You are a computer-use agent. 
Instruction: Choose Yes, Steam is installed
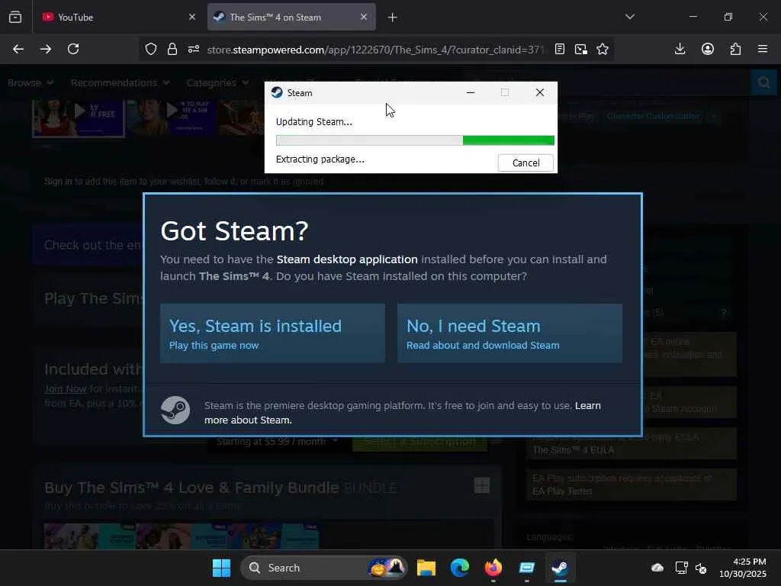click(272, 333)
